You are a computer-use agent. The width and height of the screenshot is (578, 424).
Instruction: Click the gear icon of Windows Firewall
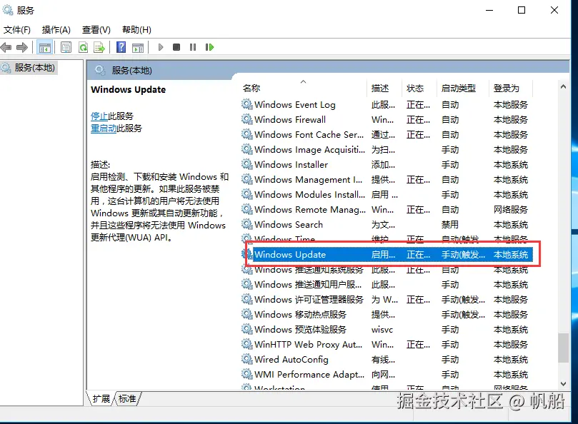point(246,119)
